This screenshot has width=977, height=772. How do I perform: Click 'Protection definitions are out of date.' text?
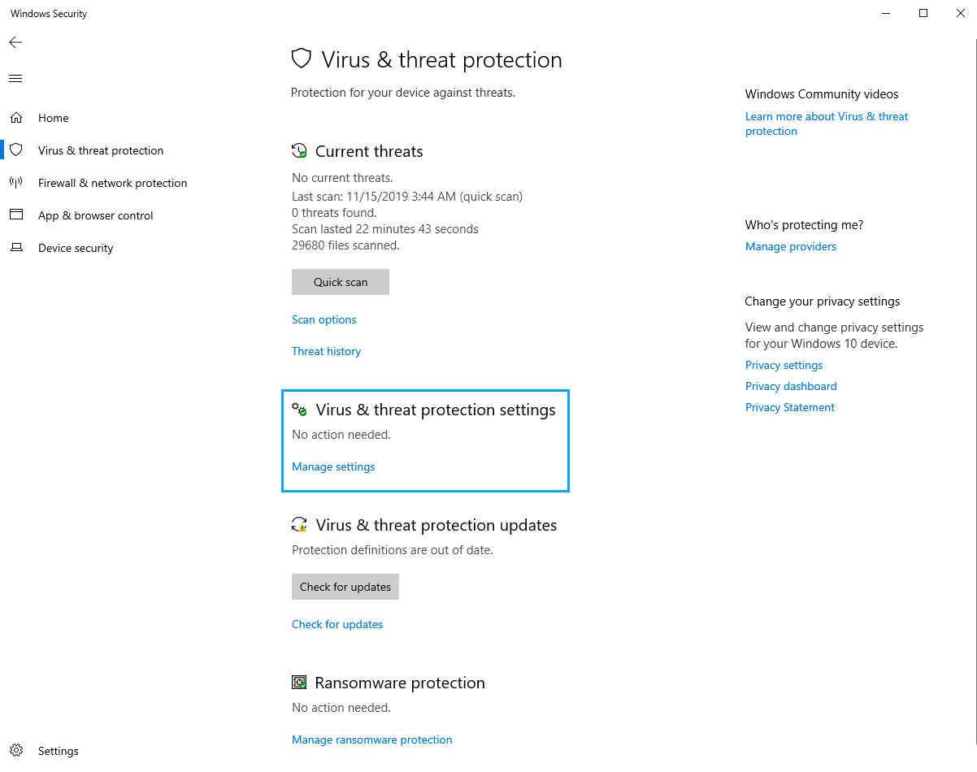393,549
